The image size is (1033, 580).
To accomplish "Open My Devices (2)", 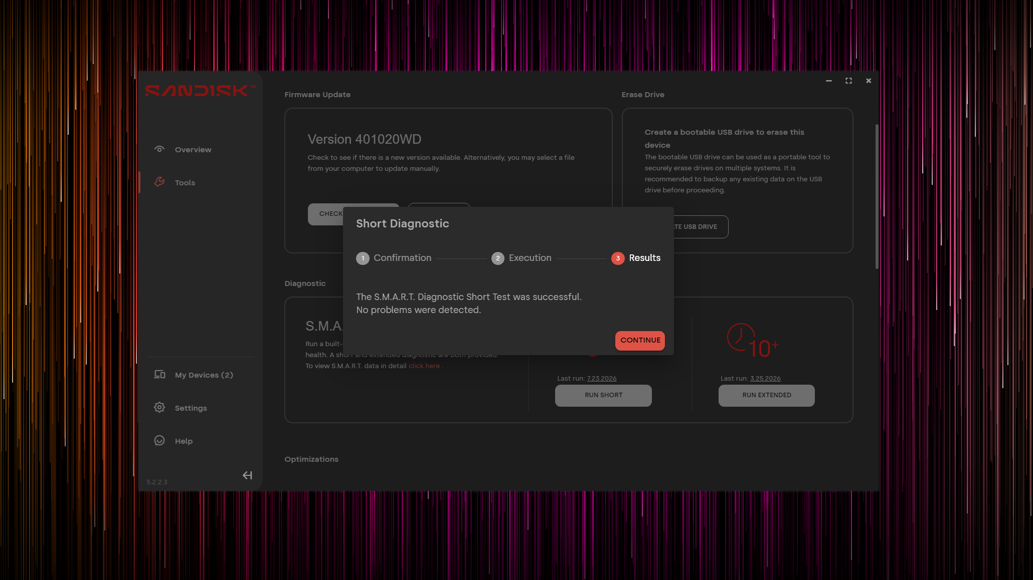I will 204,375.
